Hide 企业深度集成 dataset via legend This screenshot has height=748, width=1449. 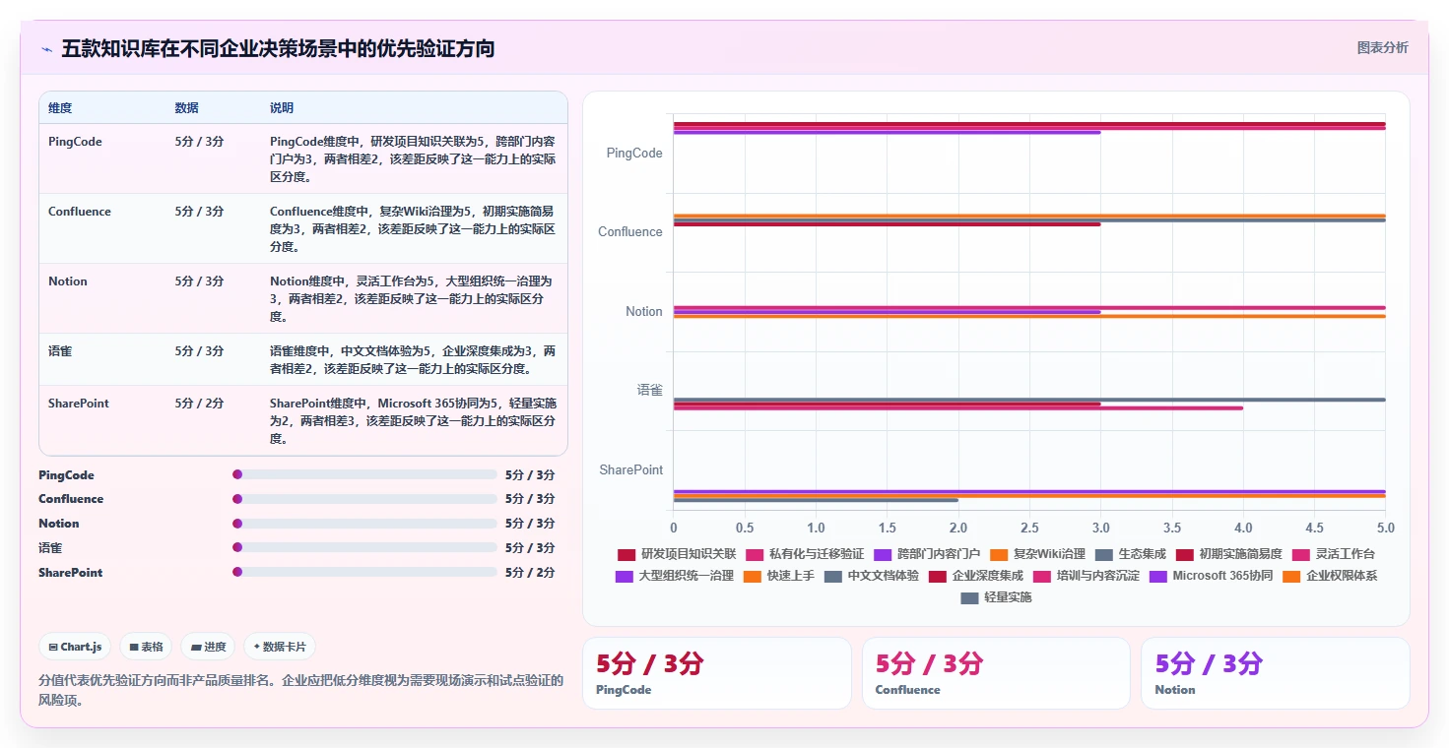coord(976,576)
